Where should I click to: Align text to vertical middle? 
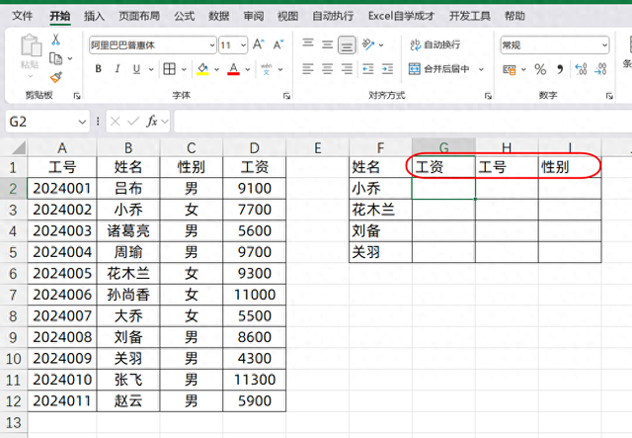tap(327, 44)
